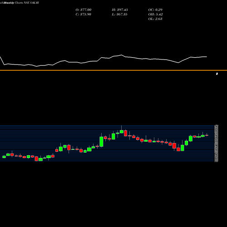Click the 'OL: 2.63' reading
The image size is (227, 227).
click(x=155, y=19)
